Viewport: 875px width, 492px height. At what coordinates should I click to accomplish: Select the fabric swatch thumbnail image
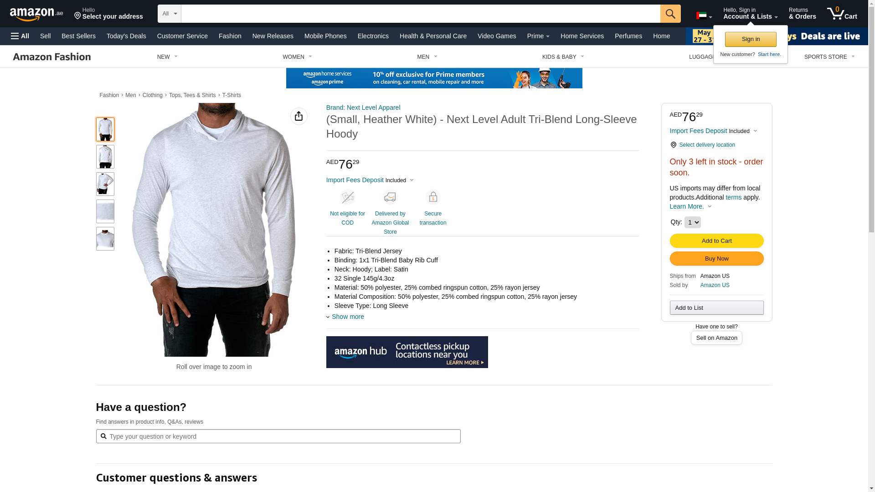[x=105, y=211]
